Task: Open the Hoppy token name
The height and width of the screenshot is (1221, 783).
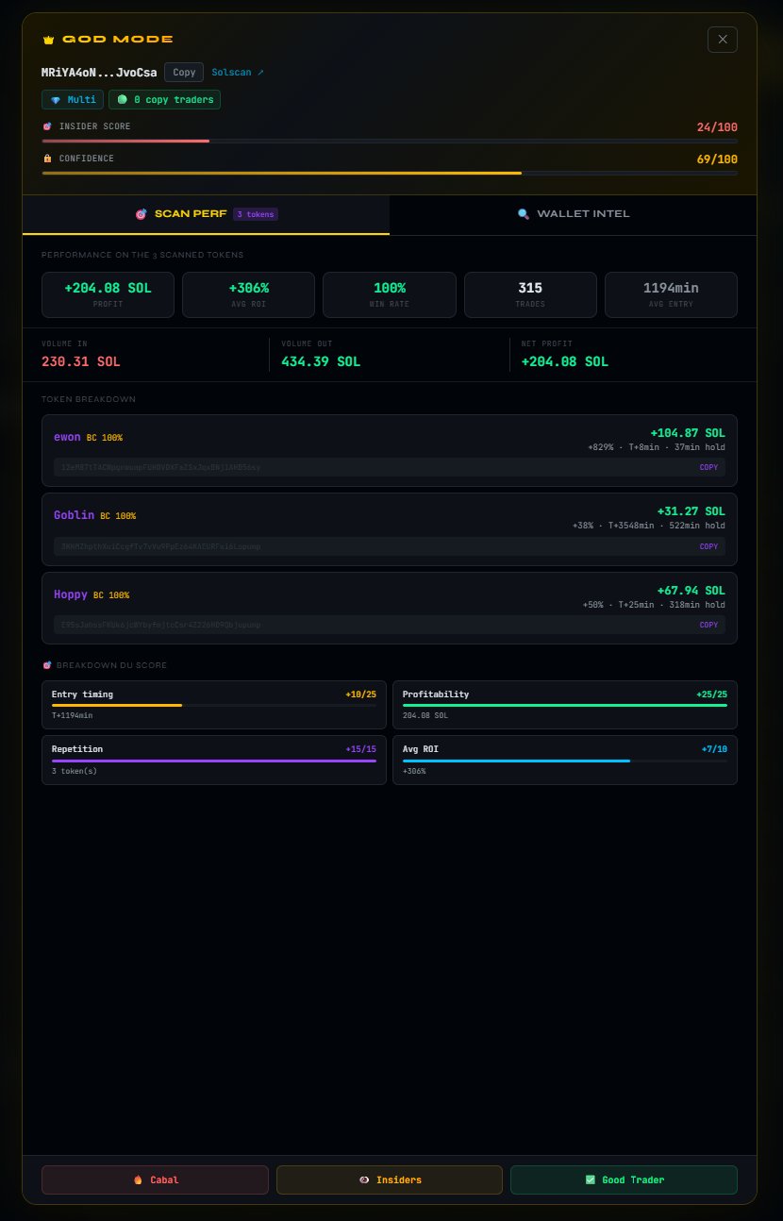Action: (71, 594)
